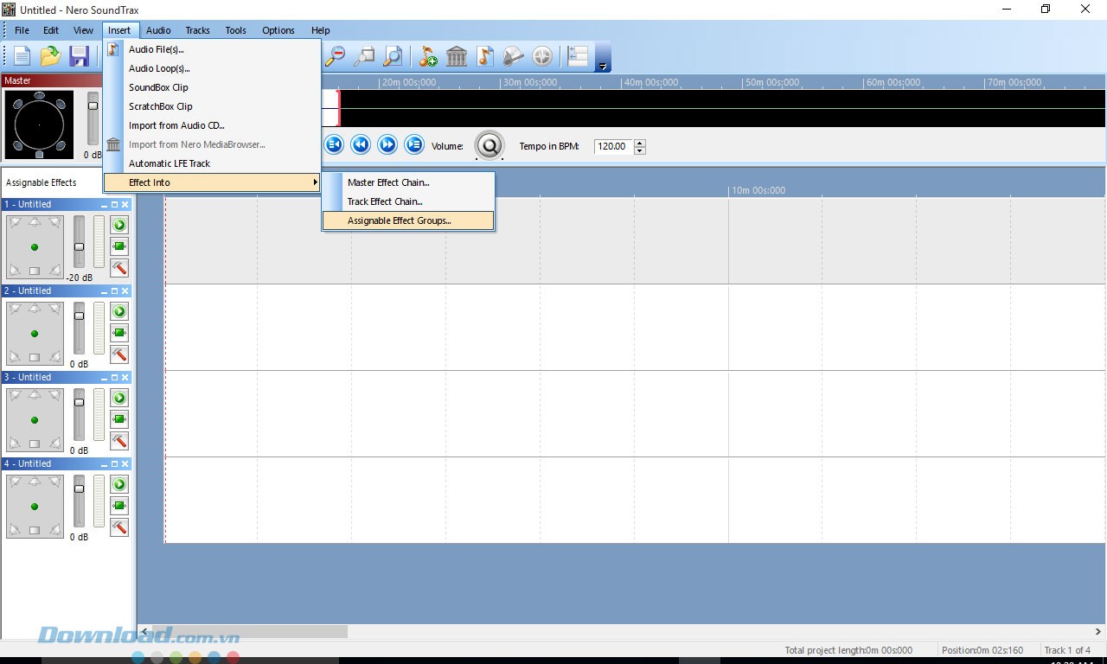Increase tempo with the BPM up arrow

(x=640, y=143)
